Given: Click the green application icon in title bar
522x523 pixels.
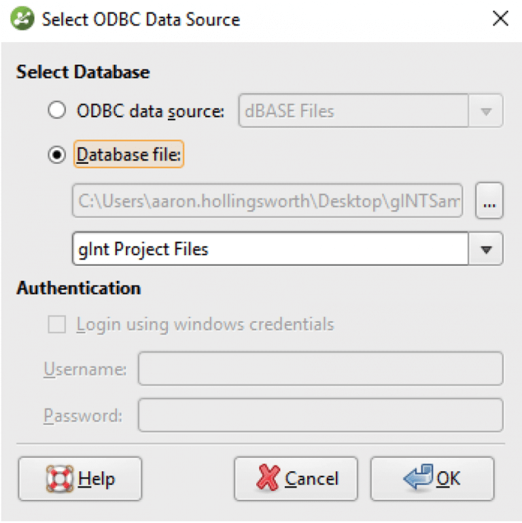Looking at the screenshot, I should (x=22, y=18).
